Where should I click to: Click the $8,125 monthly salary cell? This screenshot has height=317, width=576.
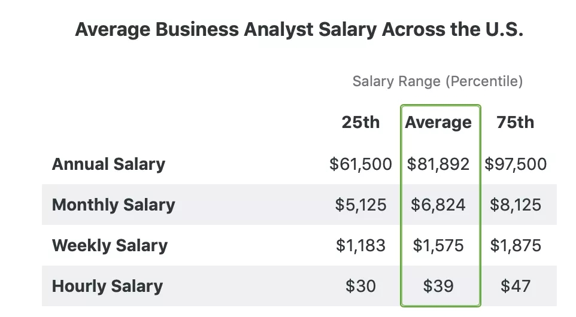point(516,205)
